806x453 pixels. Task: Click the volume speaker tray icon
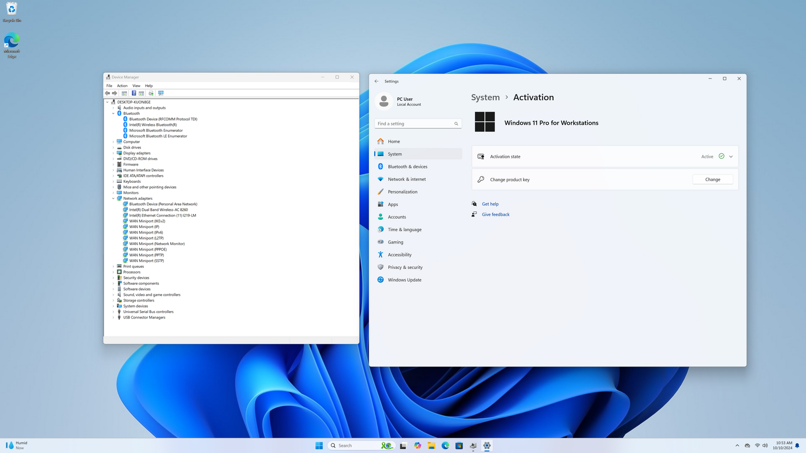(x=765, y=445)
